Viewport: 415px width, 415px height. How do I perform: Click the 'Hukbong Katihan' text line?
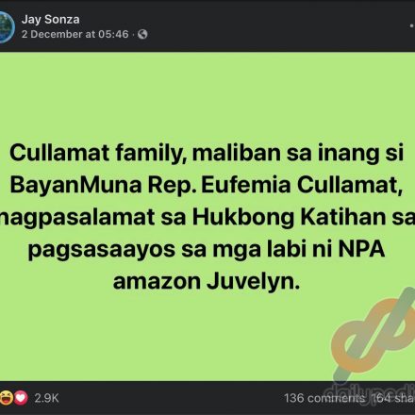289,217
